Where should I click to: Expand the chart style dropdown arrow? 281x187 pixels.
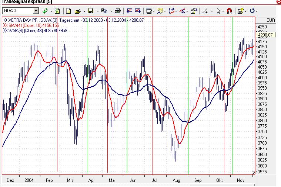[176, 11]
